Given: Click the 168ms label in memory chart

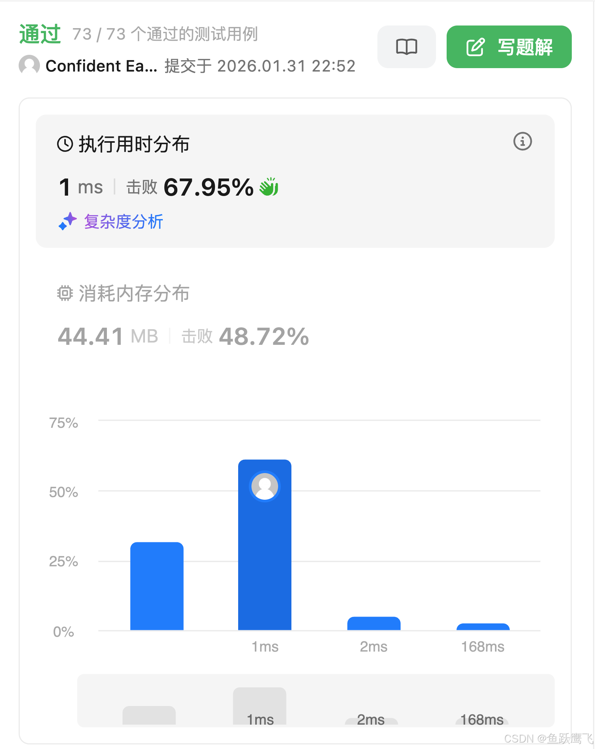Looking at the screenshot, I should (481, 719).
